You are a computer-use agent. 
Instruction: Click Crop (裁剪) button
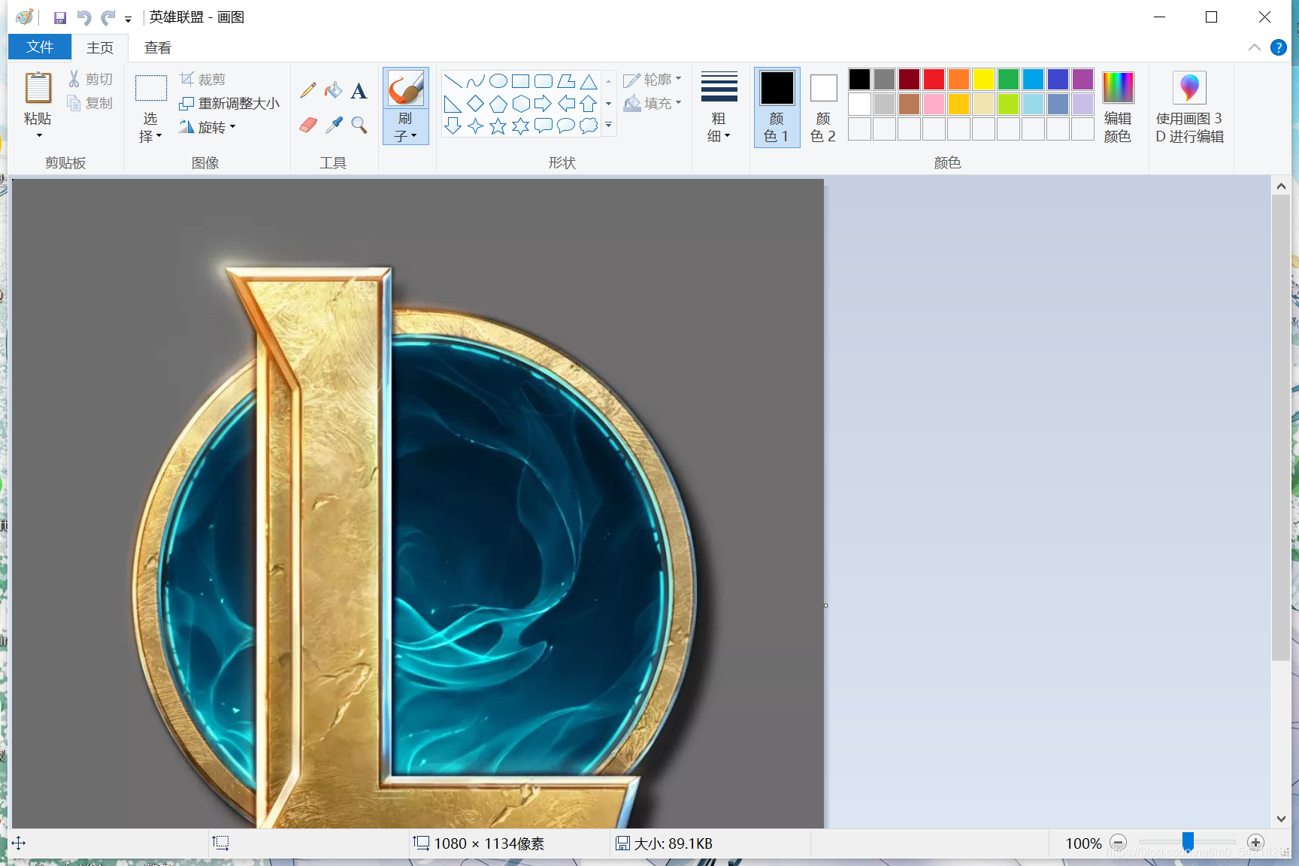point(203,79)
